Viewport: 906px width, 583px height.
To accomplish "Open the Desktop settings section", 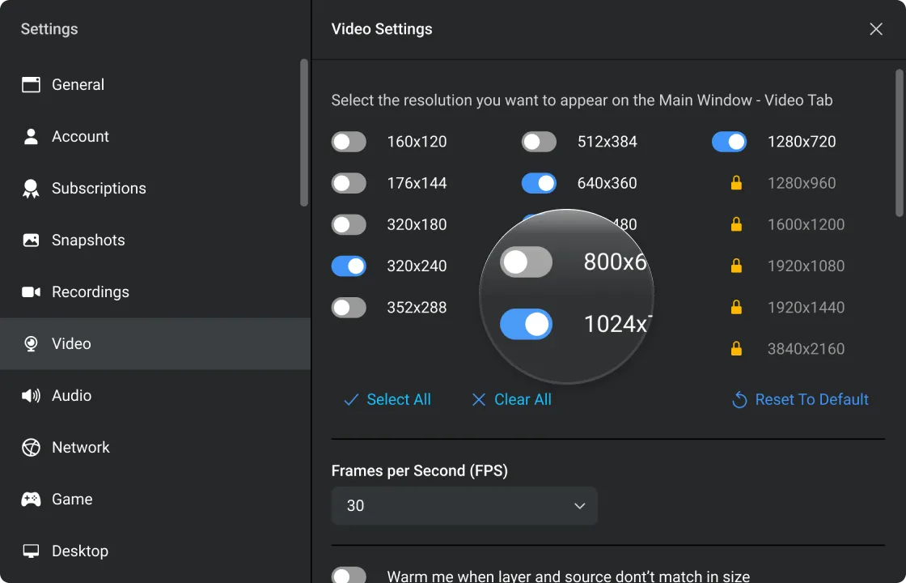I will tap(79, 551).
